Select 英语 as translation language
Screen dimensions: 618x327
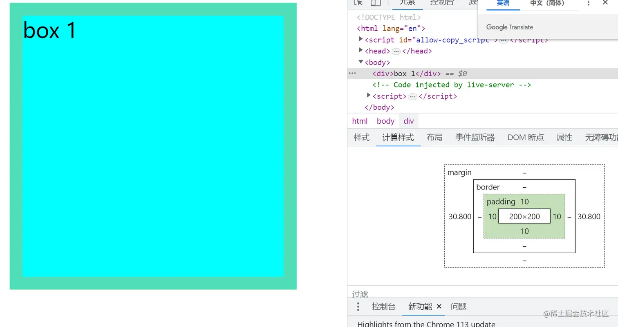(x=503, y=3)
